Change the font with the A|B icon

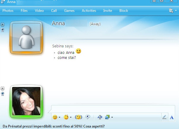[100, 117]
